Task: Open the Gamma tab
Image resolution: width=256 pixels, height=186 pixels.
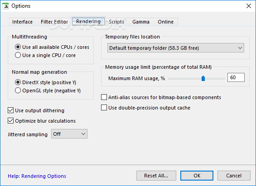Action: click(x=141, y=22)
